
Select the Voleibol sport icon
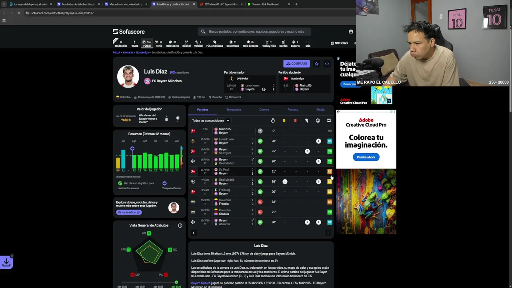tap(198, 43)
